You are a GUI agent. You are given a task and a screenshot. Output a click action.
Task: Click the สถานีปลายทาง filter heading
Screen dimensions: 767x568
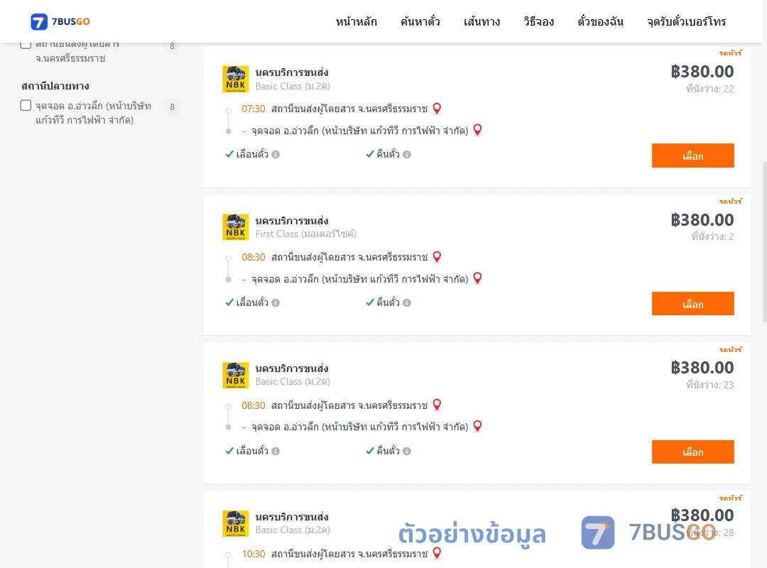55,86
